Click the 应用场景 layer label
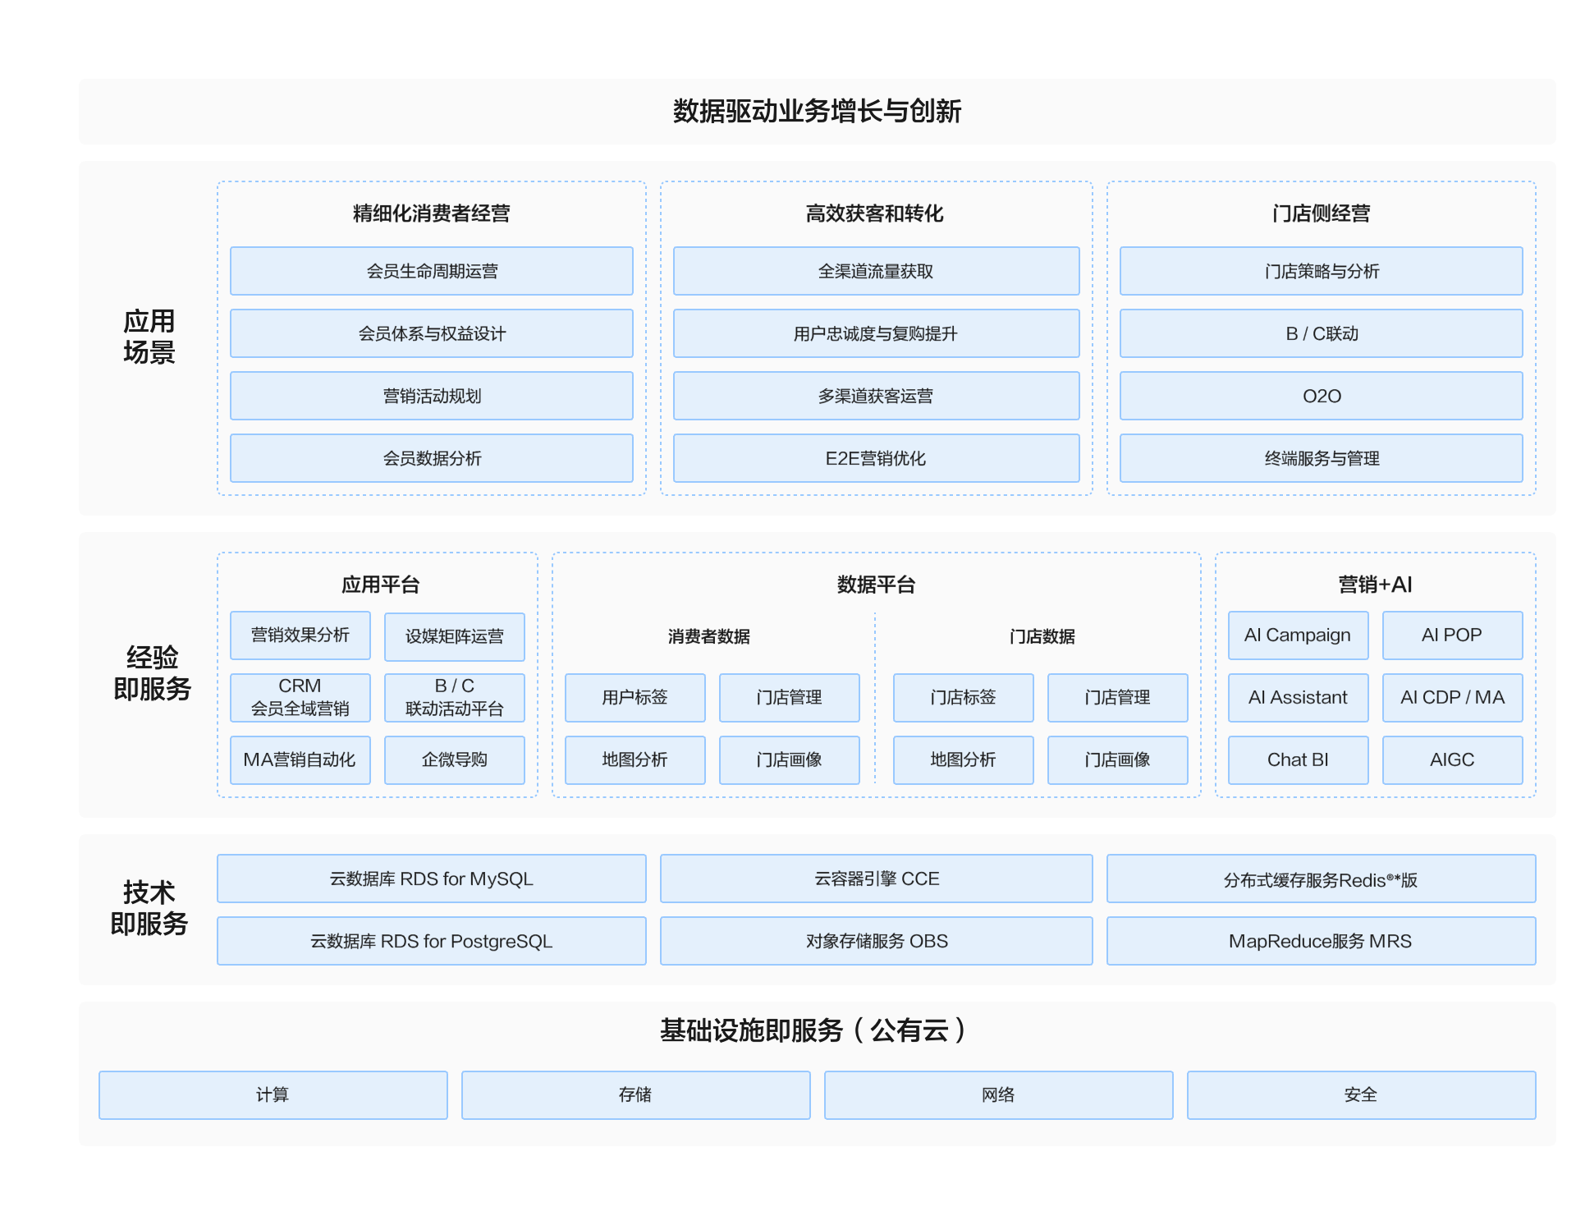The width and height of the screenshot is (1576, 1225). (x=149, y=337)
